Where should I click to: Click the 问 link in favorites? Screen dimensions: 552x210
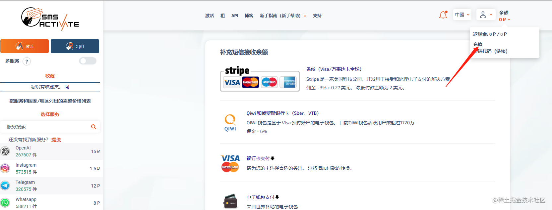[67, 87]
